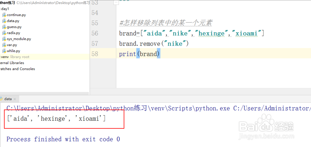The width and height of the screenshot is (311, 147).
Task: Switch to the data run tab
Action: [8, 99]
